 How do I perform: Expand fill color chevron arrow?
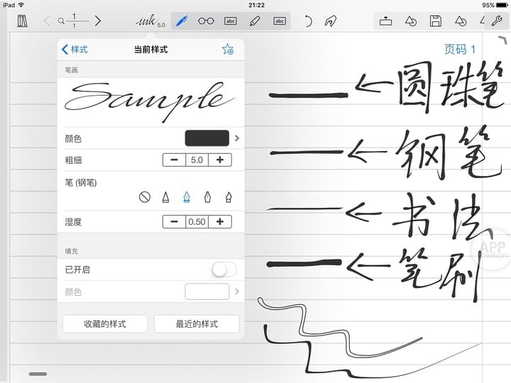click(x=237, y=292)
